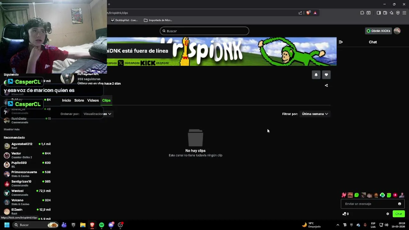Toggle the browser sidebar panel icon

pyautogui.click(x=379, y=13)
